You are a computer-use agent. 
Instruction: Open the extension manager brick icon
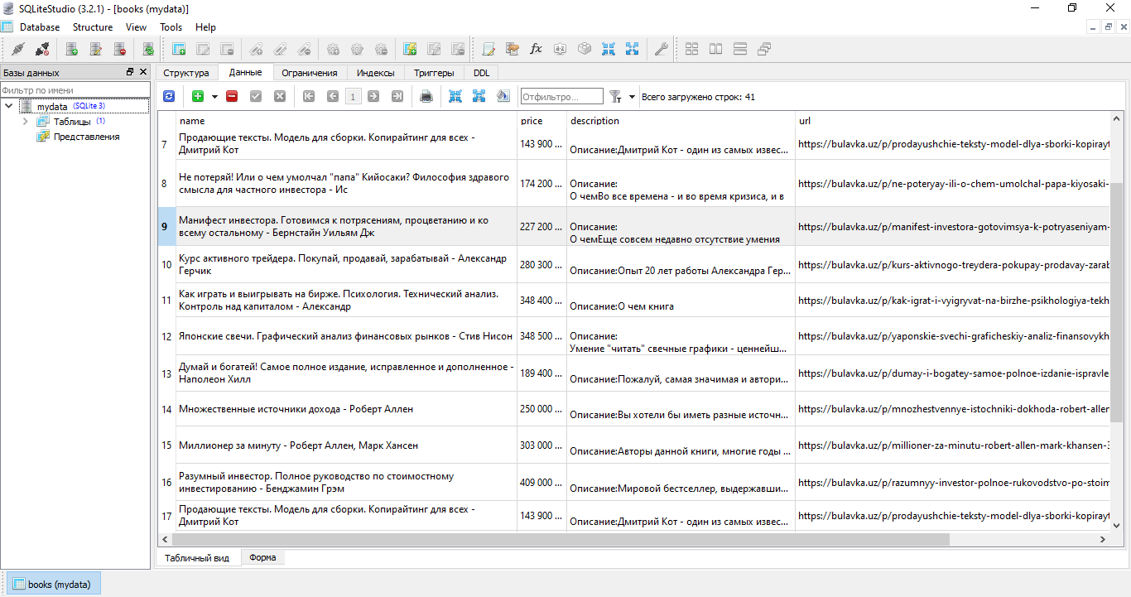585,49
